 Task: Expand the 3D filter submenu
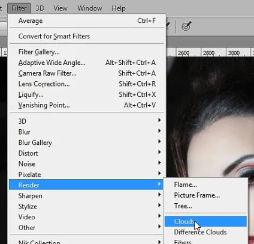[87, 121]
